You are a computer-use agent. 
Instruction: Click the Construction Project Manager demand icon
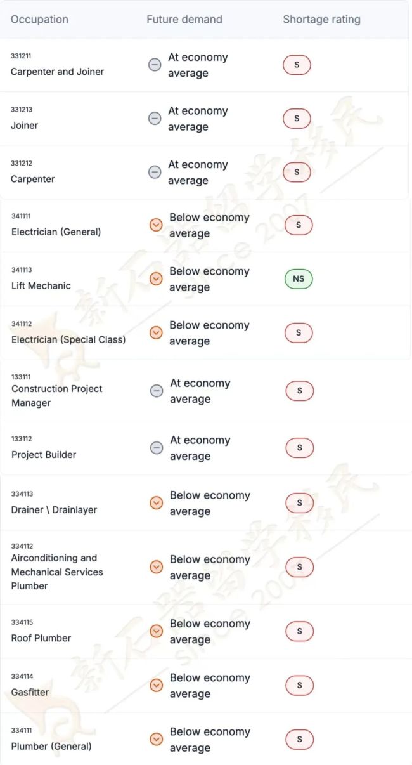coord(157,391)
